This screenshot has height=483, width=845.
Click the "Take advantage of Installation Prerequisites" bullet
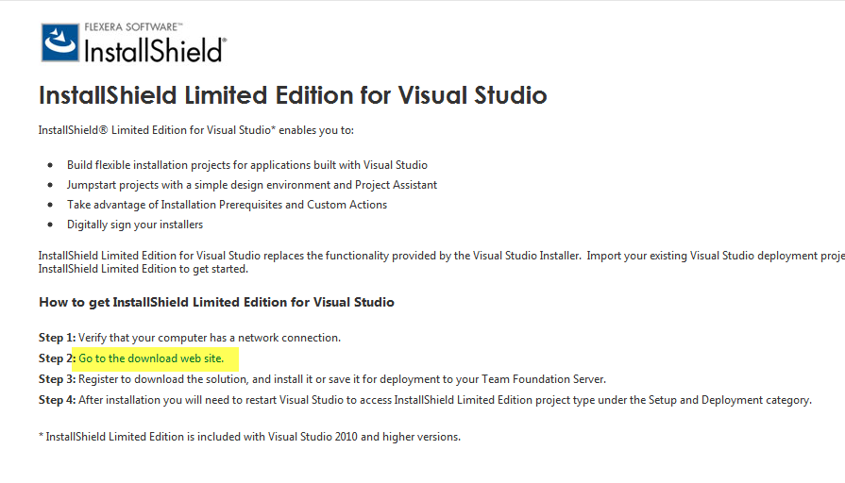coord(227,205)
